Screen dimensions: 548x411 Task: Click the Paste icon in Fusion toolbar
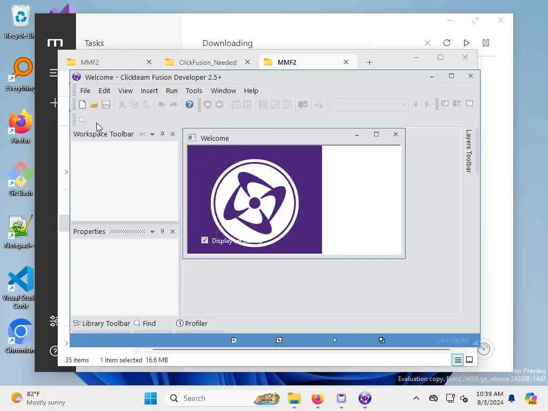pos(146,104)
